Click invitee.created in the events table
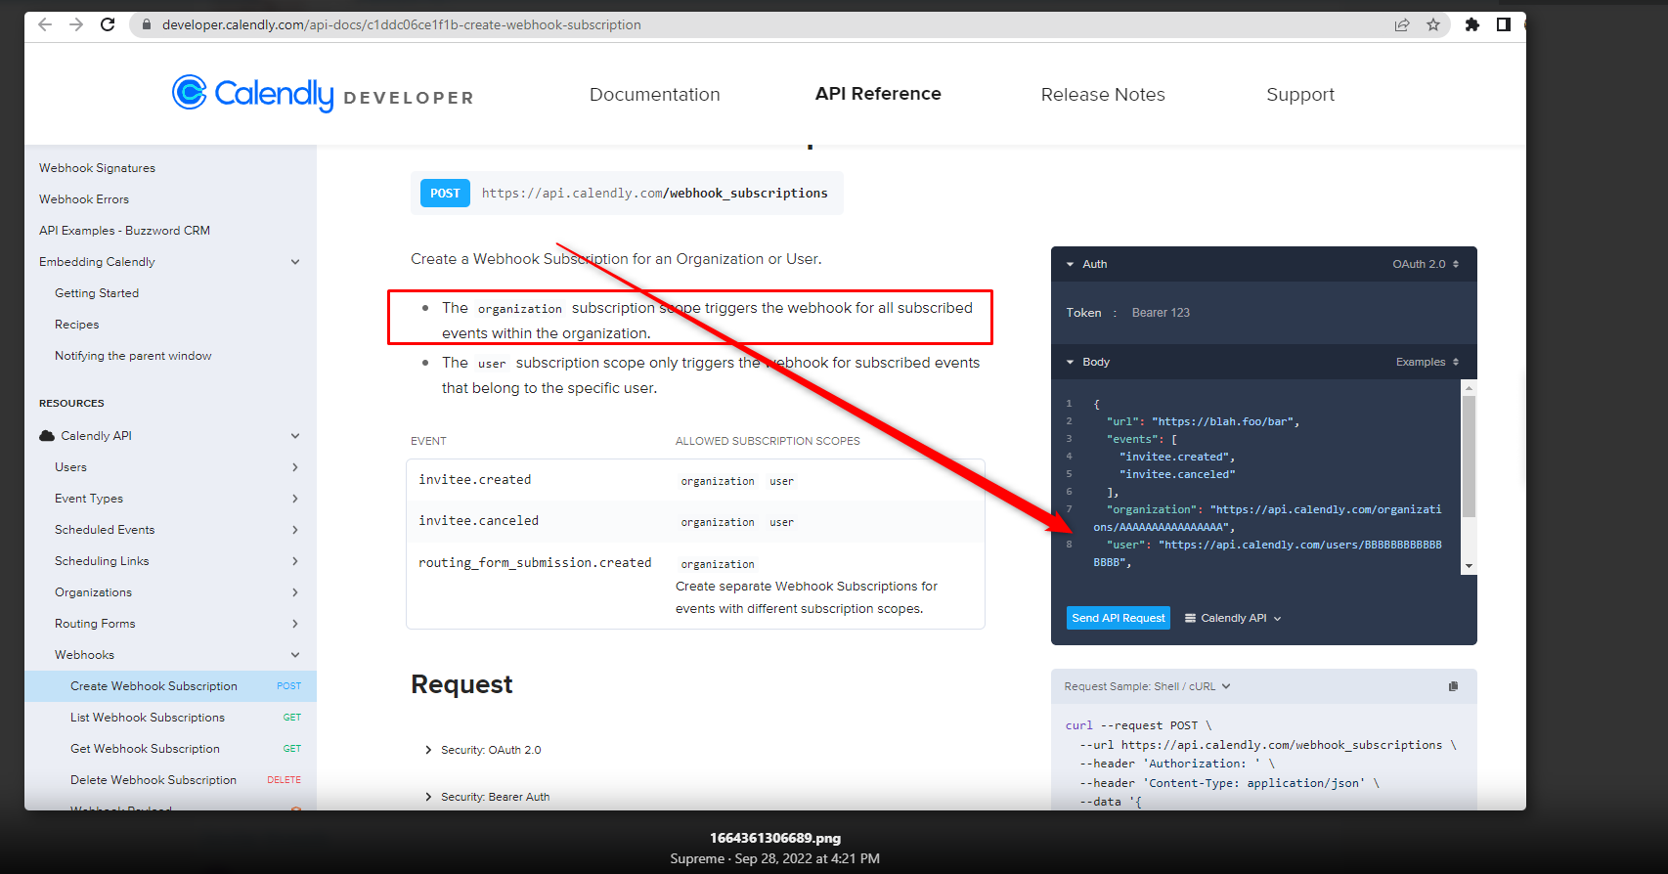 click(x=475, y=480)
